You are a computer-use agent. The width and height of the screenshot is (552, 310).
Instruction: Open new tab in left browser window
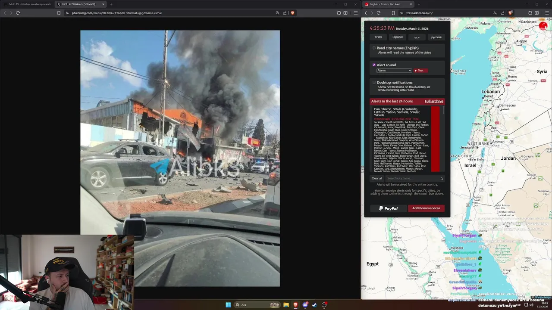pos(111,4)
